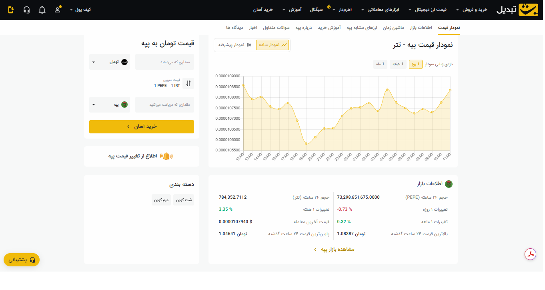This screenshot has height=290, width=545.
Task: Open the profile icon with yellow badge
Action: (x=57, y=10)
